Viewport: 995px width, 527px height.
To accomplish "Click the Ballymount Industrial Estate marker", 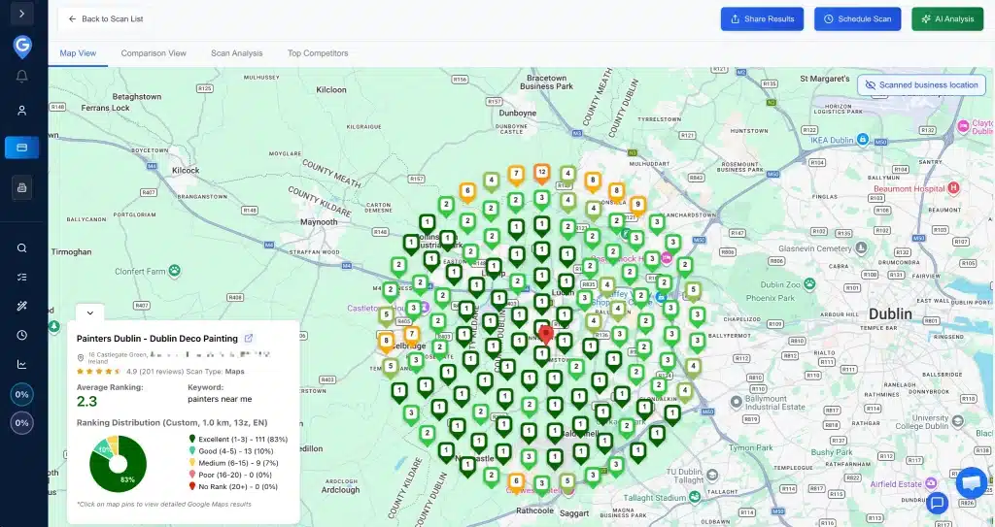I will click(x=737, y=402).
